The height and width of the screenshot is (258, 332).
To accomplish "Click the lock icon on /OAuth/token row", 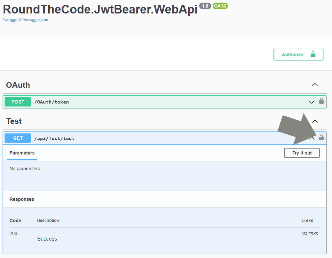I will [321, 101].
